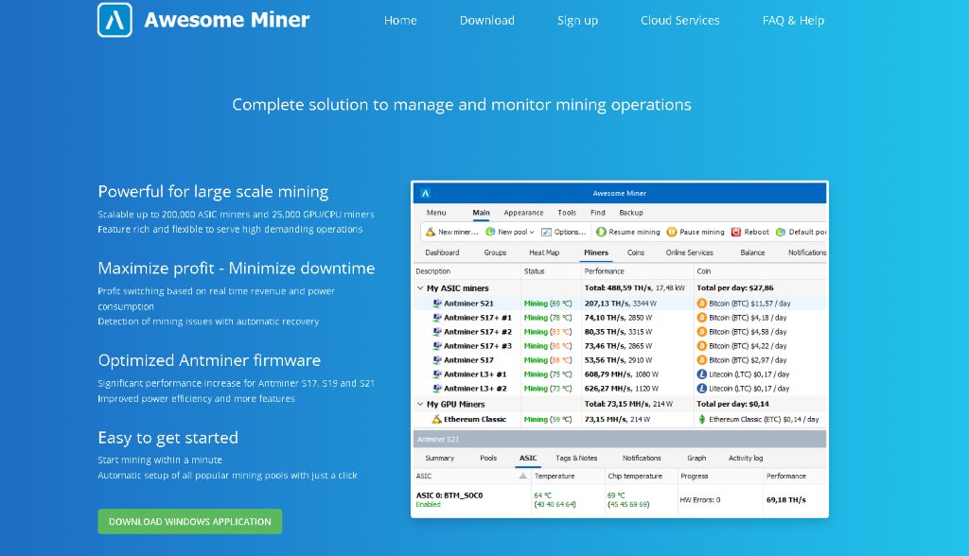Click Bitcoin icon in the $4,18 / day row
969x556 pixels.
(x=701, y=318)
